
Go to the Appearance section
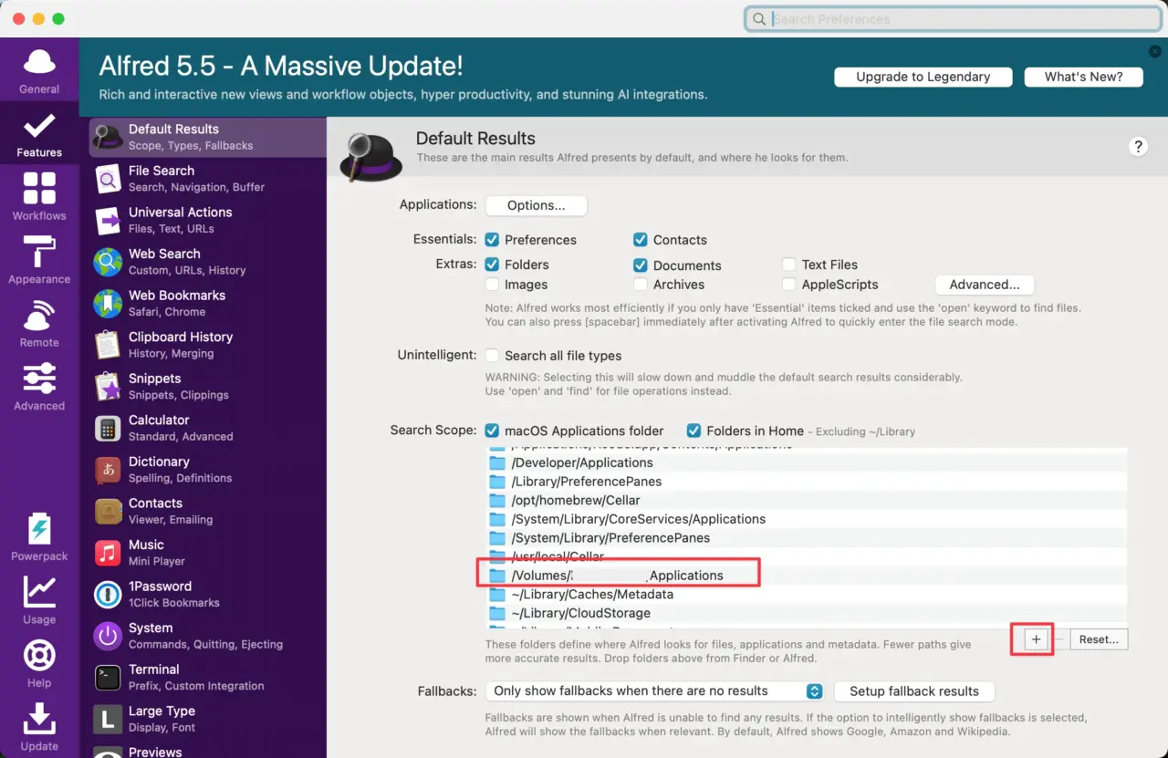(x=39, y=260)
